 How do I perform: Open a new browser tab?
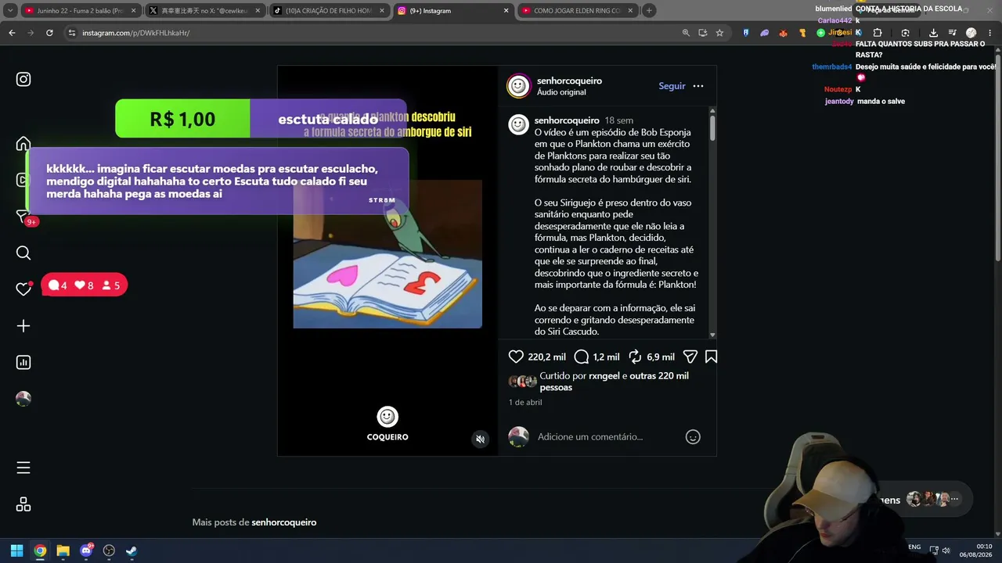649,11
